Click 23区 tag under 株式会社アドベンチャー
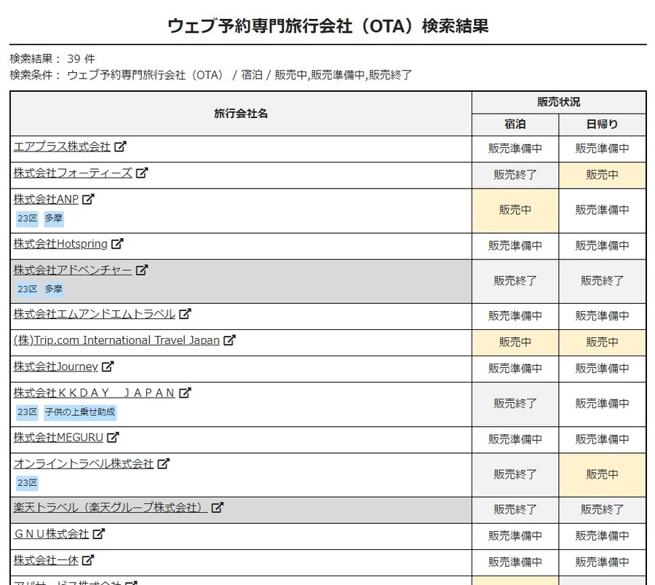The width and height of the screenshot is (655, 585). coord(27,289)
